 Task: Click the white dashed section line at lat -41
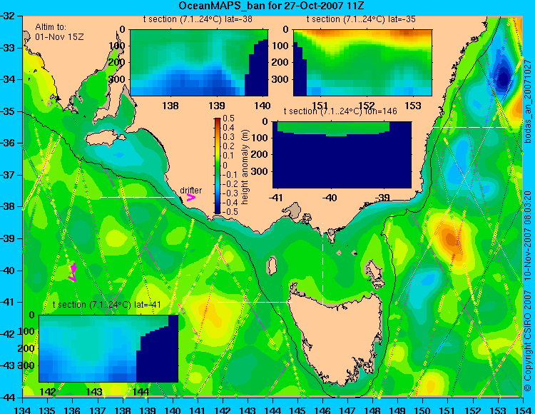coord(255,302)
